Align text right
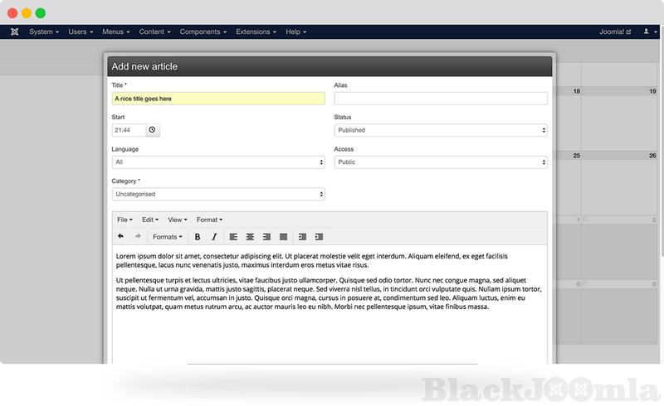Viewport: 664px width, 406px height. click(266, 237)
